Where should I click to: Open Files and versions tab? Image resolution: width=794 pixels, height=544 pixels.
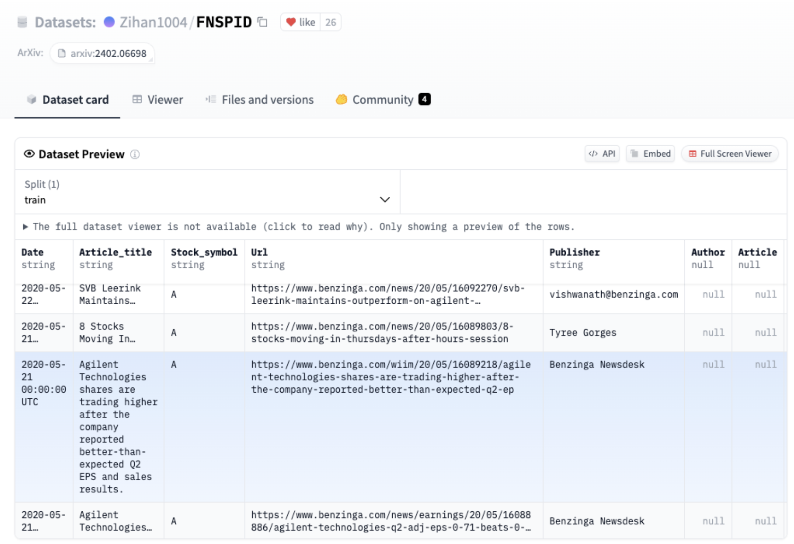(259, 100)
